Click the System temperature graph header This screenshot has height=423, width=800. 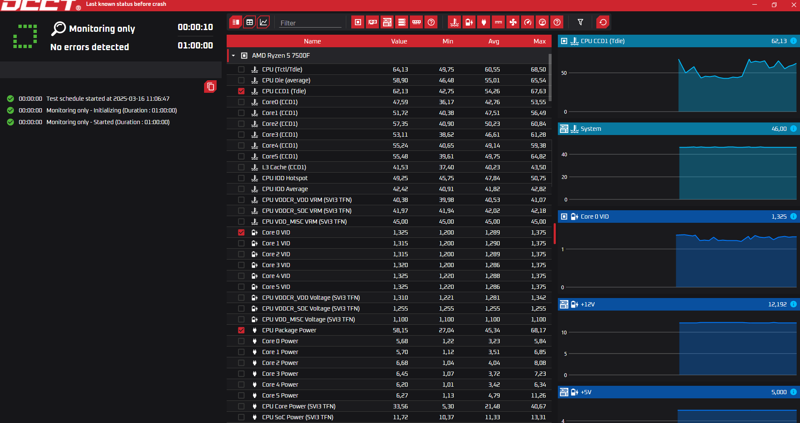(678, 129)
